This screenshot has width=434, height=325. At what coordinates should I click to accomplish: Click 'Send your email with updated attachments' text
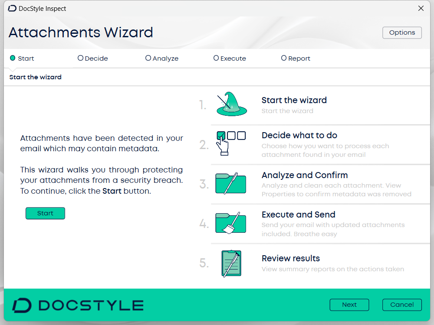point(333,229)
